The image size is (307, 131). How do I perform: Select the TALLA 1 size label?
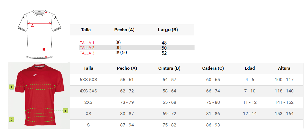pyautogui.click(x=87, y=43)
